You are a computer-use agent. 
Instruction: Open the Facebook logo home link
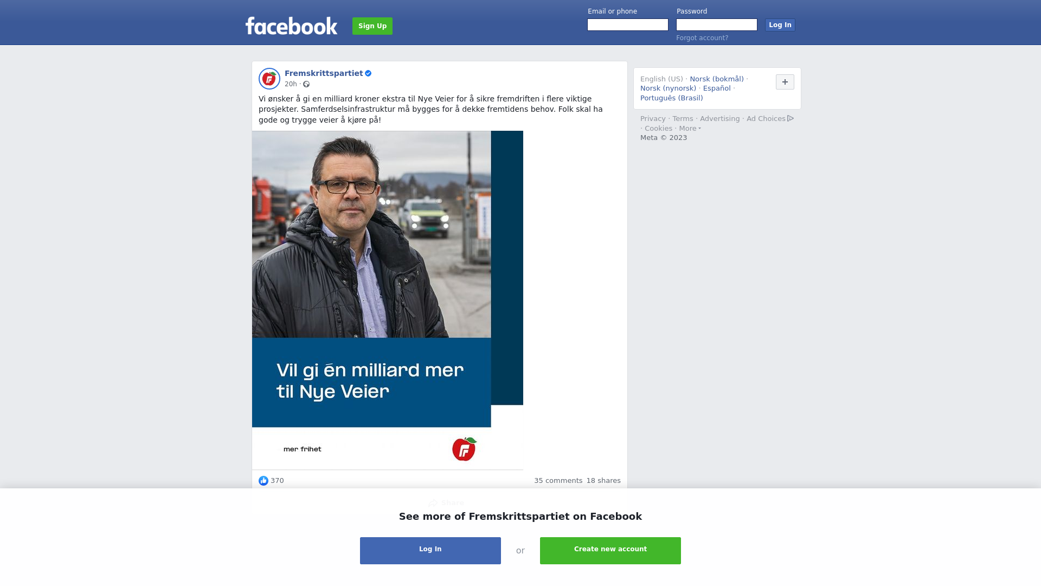coord(291,26)
